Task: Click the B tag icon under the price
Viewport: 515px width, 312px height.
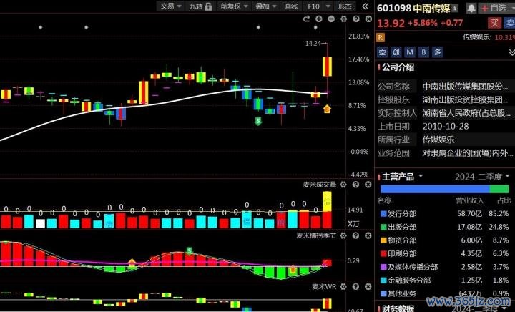Action: click(423, 52)
